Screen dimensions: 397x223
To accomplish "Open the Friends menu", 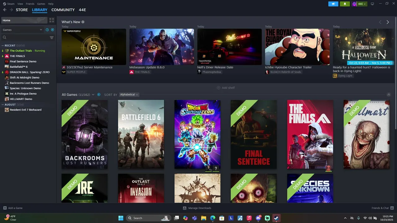I will [30, 4].
